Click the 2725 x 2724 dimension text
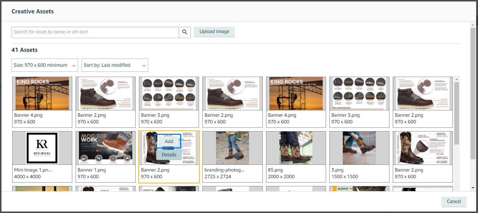Screen dimensions: 478x213 coord(218,177)
